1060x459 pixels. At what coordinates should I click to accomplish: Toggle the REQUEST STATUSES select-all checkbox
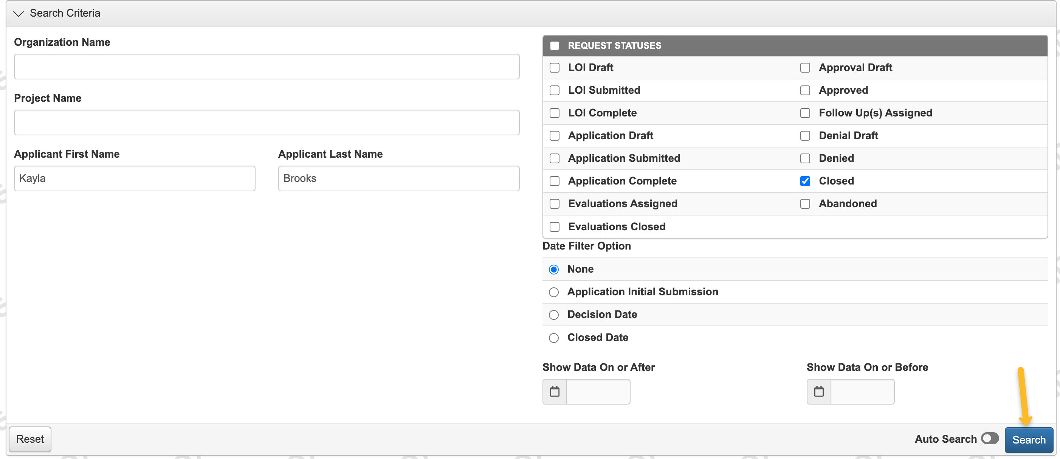pyautogui.click(x=555, y=46)
